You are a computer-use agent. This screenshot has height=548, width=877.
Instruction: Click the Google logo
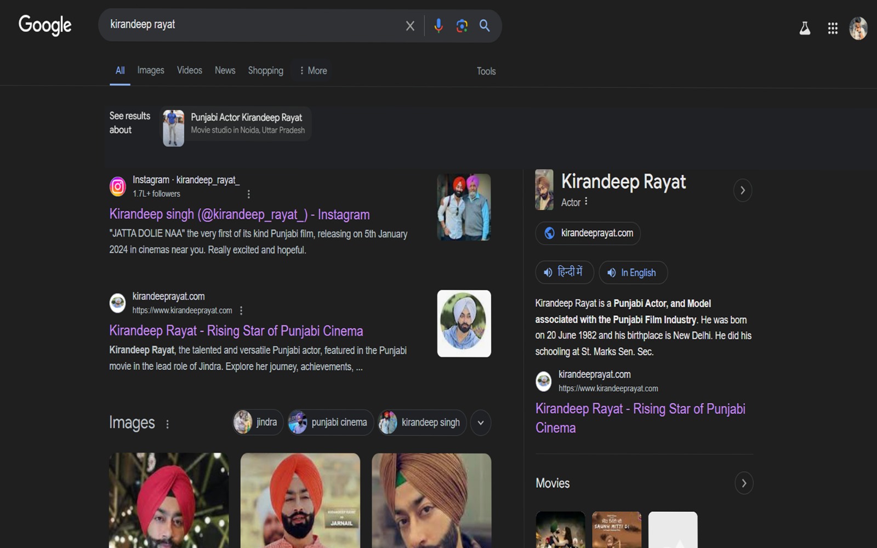pyautogui.click(x=45, y=25)
